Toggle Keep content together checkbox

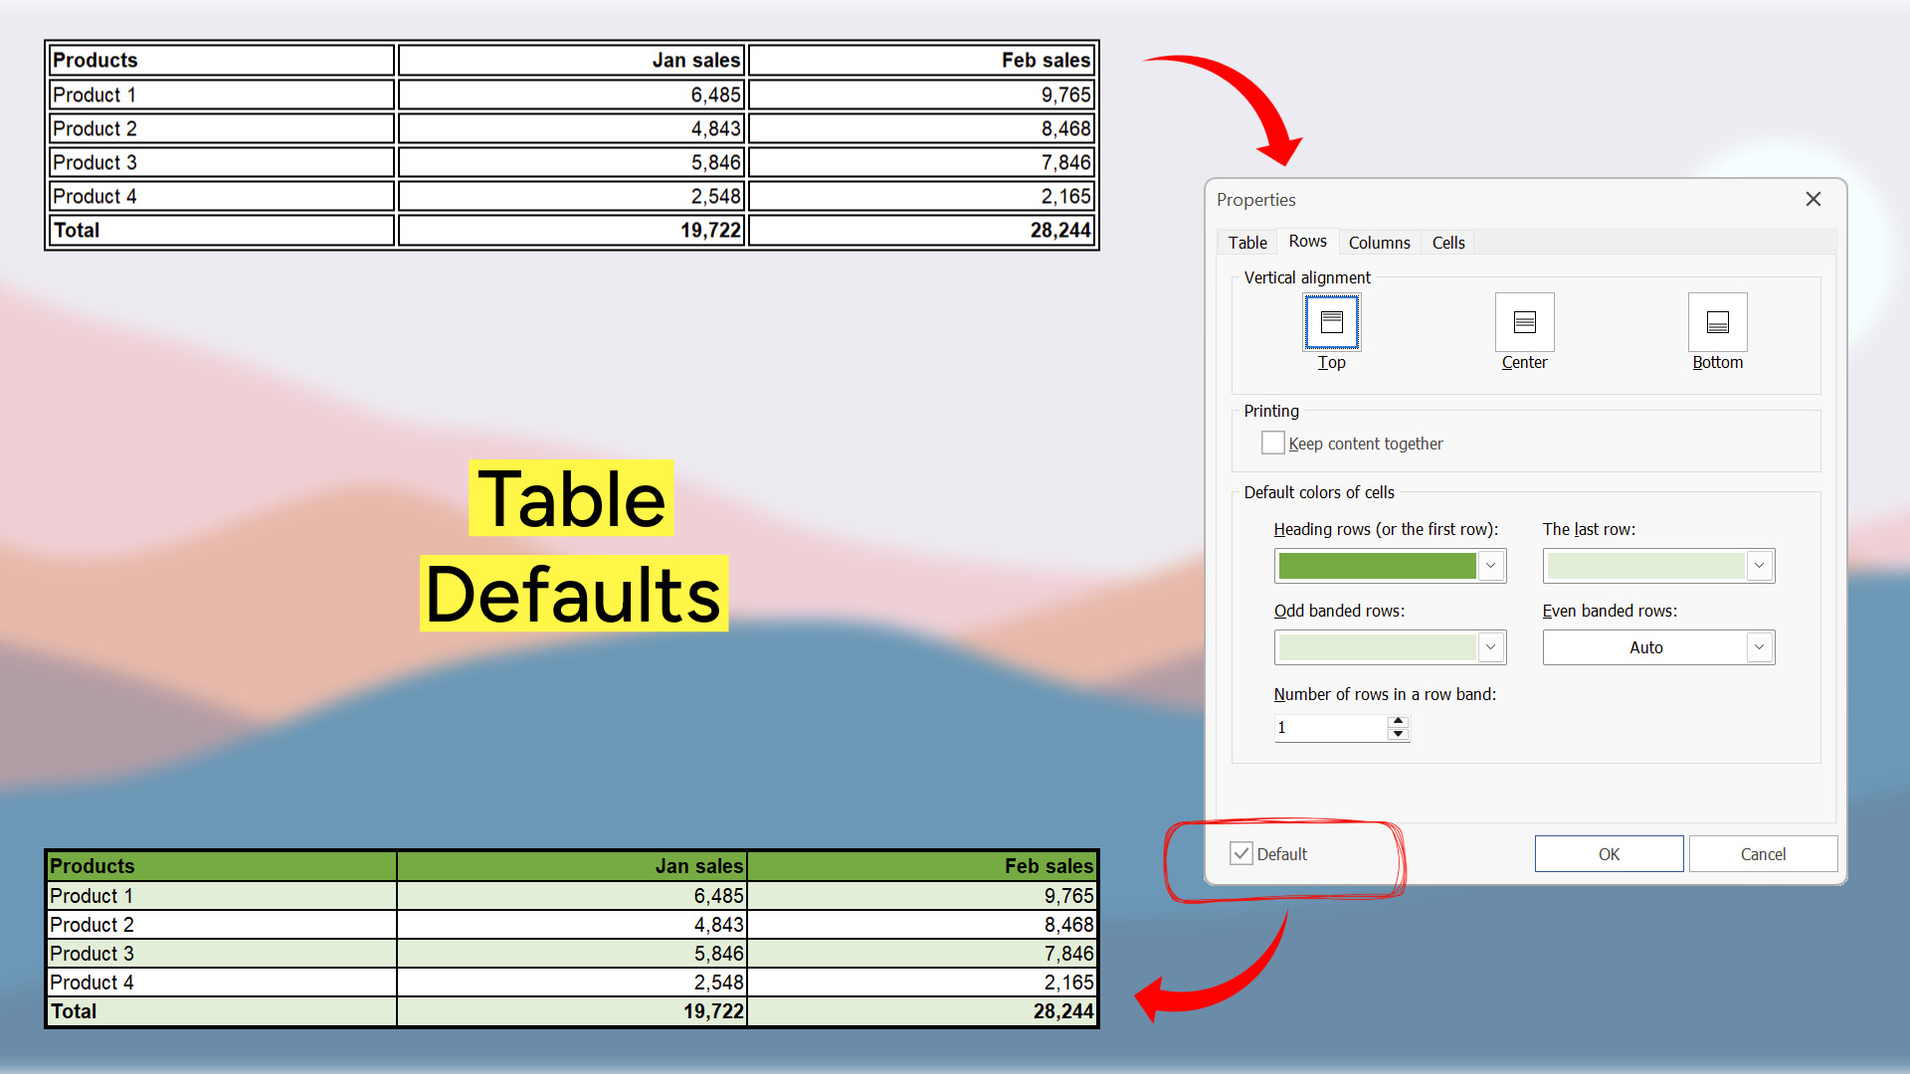point(1268,442)
